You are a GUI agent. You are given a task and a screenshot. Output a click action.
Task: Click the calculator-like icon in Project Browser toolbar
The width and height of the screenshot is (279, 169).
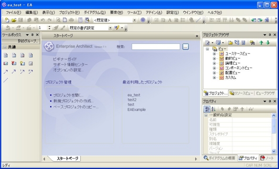tap(243, 43)
